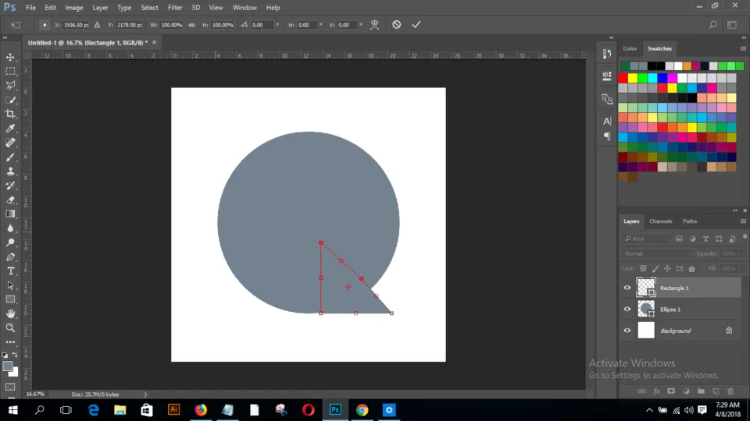The height and width of the screenshot is (421, 750).
Task: Select the Polygonal Lasso tool
Action: (x=10, y=86)
